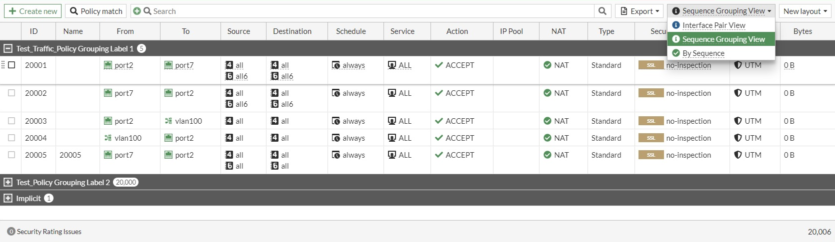Click the always schedule icon in row 20002
Screen dimensions: 835x242
click(x=336, y=93)
